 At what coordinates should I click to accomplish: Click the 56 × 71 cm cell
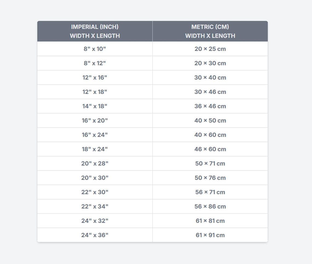click(210, 192)
